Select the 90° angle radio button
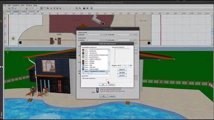 pos(128,66)
